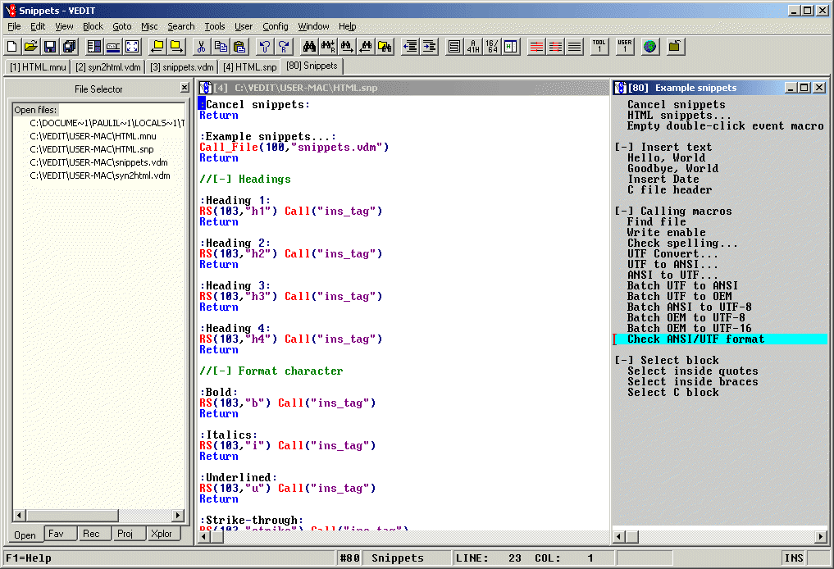Collapse the Calling macros snippet group

pos(623,212)
